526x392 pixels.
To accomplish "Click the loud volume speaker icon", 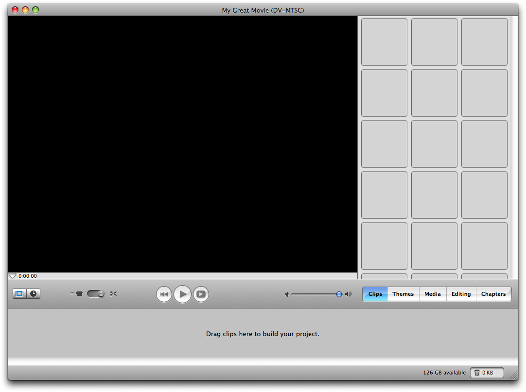I will coord(349,294).
